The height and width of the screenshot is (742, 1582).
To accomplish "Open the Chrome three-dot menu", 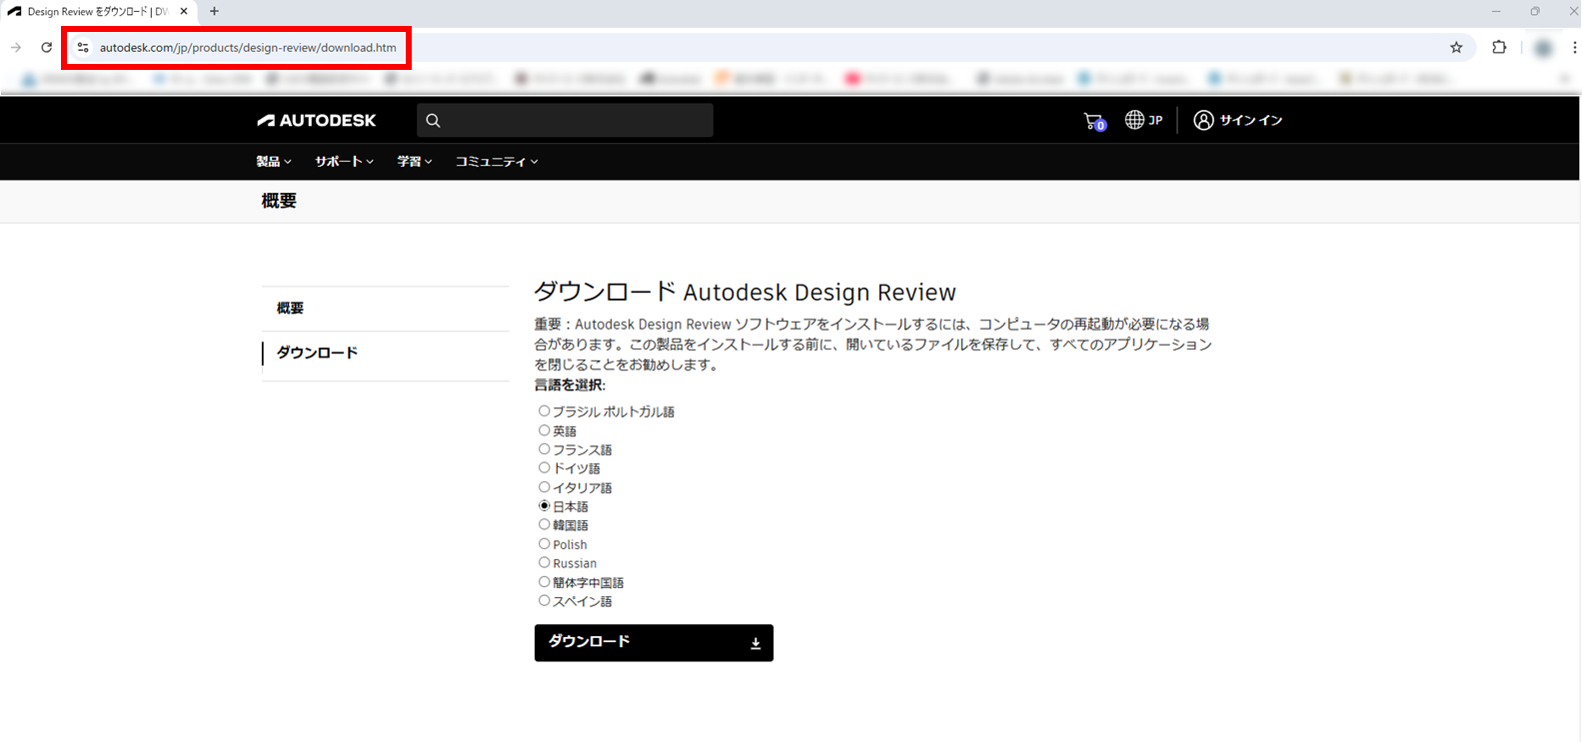I will (x=1574, y=47).
